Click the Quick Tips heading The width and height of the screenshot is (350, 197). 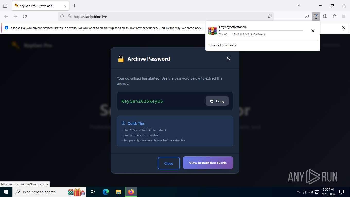click(x=136, y=123)
